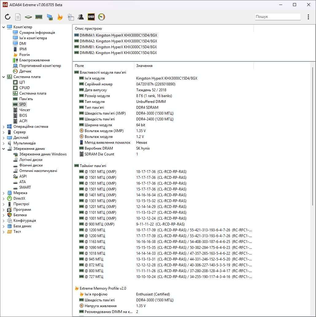Collapse the Збереження даних tree node

(x=3, y=149)
